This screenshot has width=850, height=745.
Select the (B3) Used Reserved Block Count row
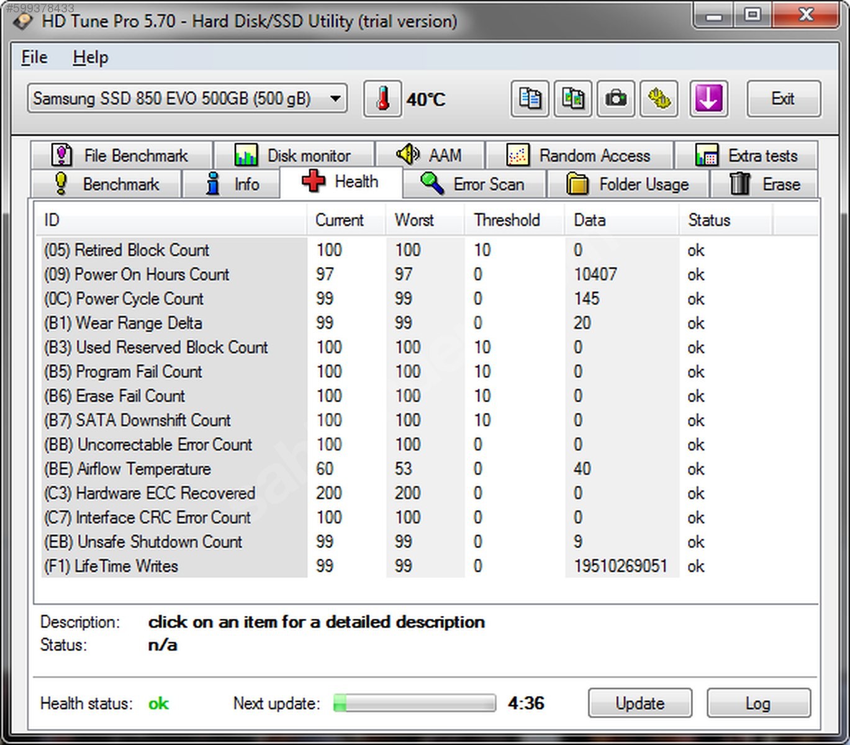click(x=407, y=347)
